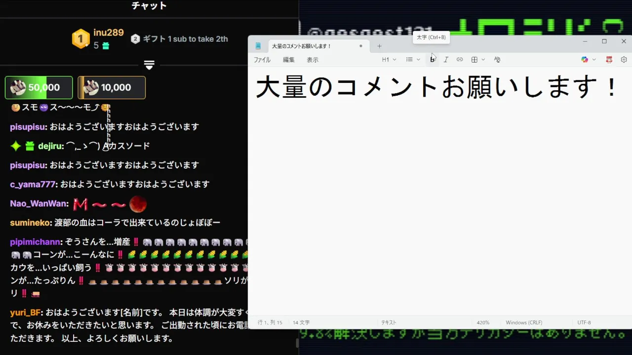Click the account avatar icon in Notepad
632x355 pixels.
pos(609,60)
